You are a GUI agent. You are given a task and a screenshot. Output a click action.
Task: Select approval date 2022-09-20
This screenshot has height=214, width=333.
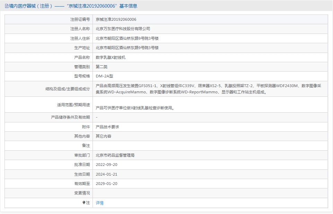click(x=107, y=165)
